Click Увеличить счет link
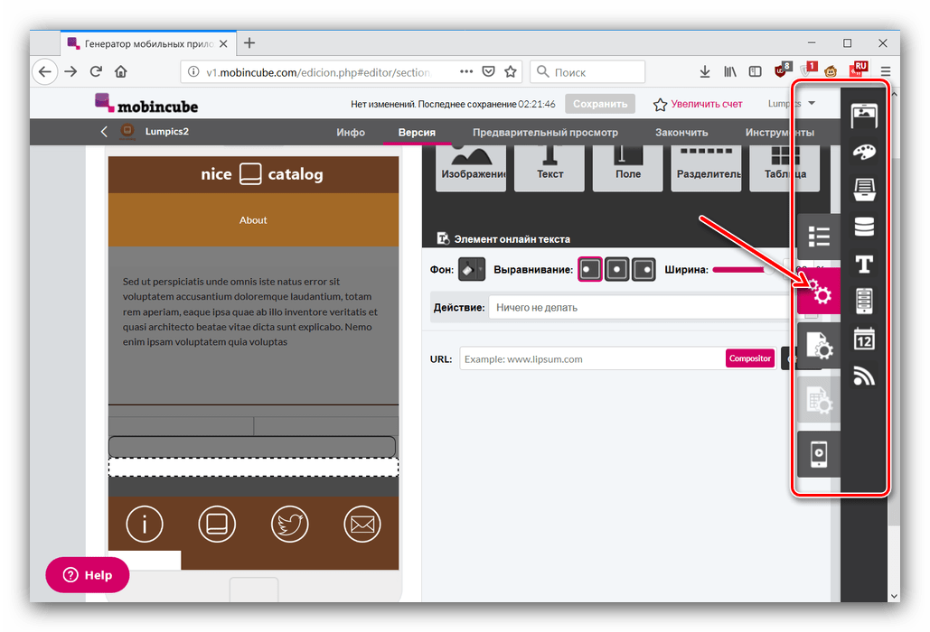The image size is (930, 632). pos(707,104)
